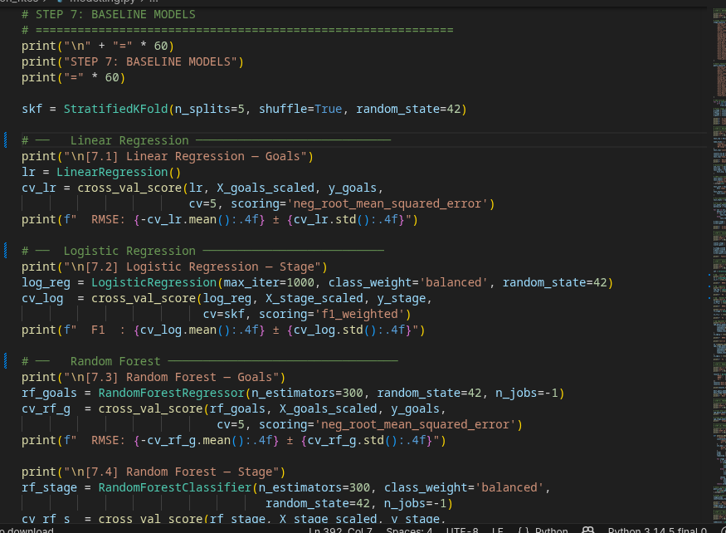Click the 'f1_weighted' scoring string
Viewport: 726px width, 533px height.
(x=360, y=314)
